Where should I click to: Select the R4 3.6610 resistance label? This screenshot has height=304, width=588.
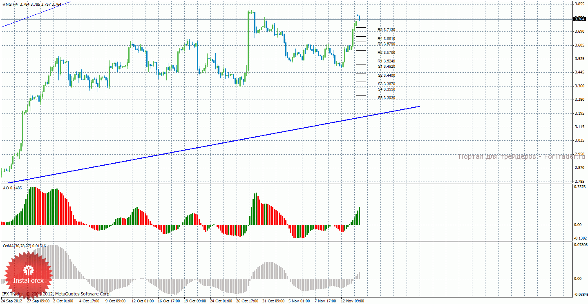click(386, 39)
